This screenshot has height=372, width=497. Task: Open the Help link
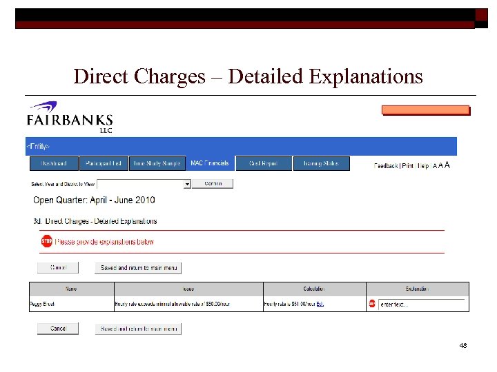click(x=423, y=166)
